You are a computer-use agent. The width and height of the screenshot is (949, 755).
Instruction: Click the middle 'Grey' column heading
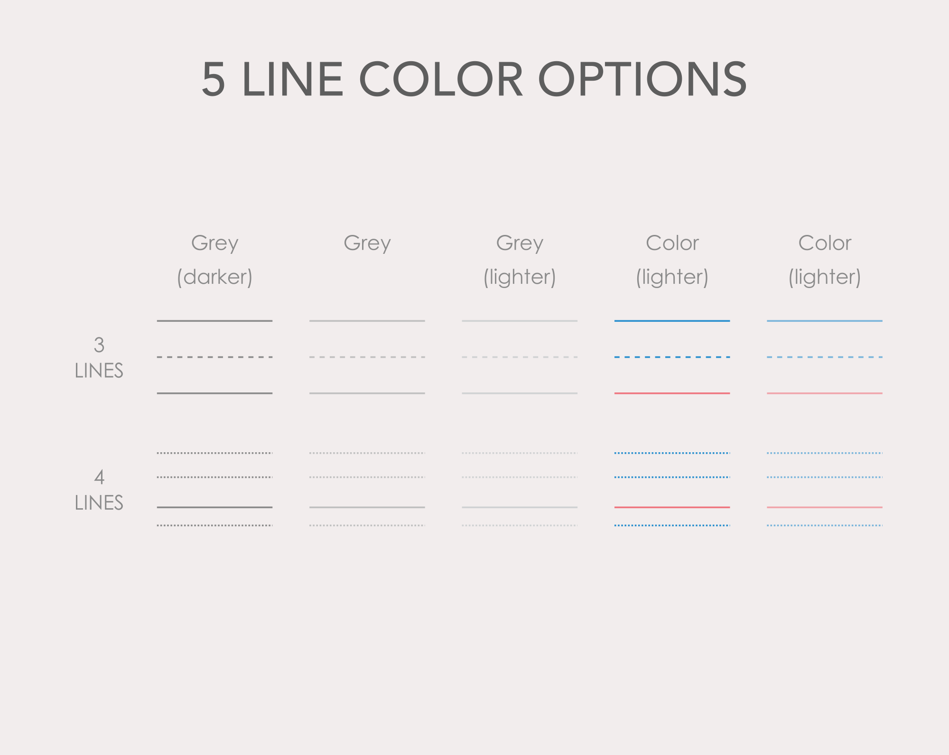(367, 243)
